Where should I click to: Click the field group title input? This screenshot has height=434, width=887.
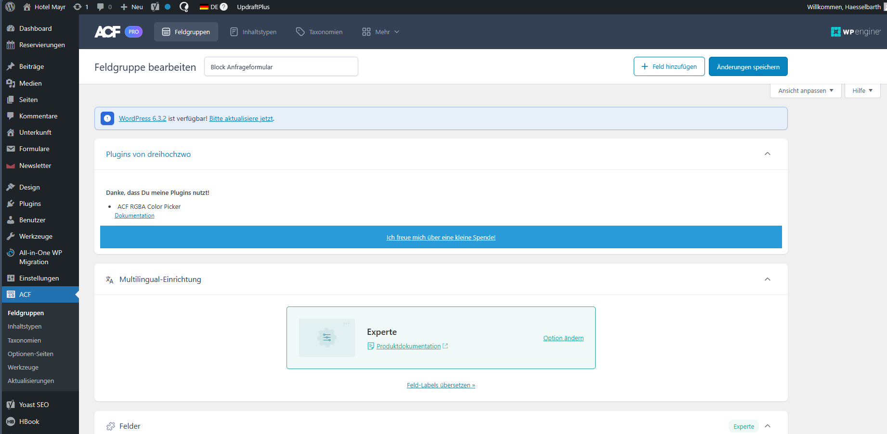[281, 67]
